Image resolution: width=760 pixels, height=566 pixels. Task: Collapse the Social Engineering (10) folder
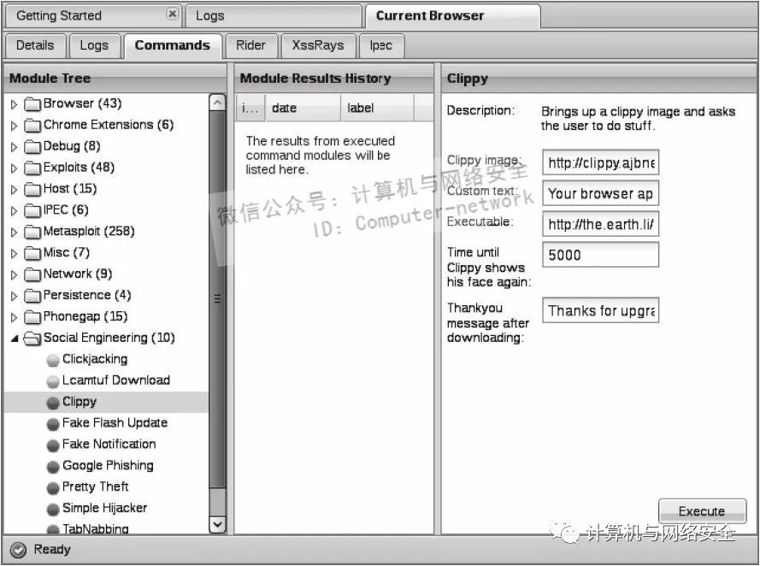coord(14,339)
